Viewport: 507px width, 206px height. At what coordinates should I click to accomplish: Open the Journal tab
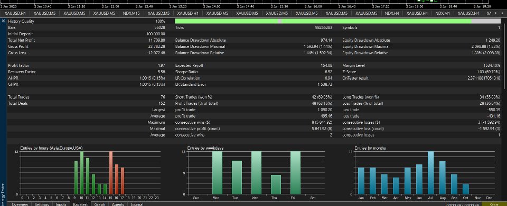click(137, 204)
